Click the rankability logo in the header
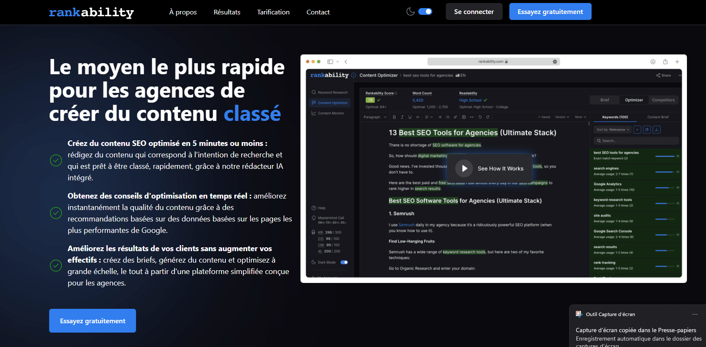Image resolution: width=706 pixels, height=347 pixels. pos(91,12)
